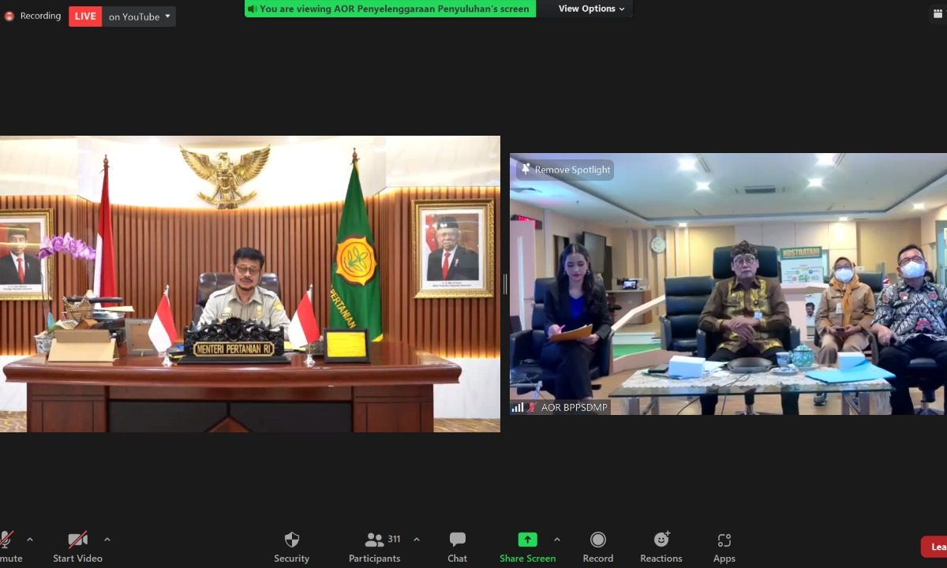
Task: Open the Reactions emoji picker
Action: [661, 540]
